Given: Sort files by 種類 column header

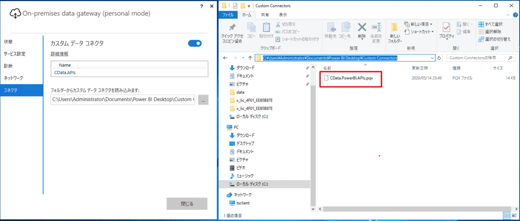Looking at the screenshot, I should (x=457, y=68).
